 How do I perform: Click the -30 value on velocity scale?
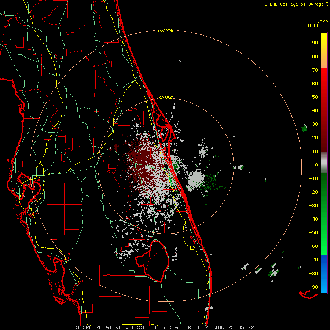coord(313,206)
